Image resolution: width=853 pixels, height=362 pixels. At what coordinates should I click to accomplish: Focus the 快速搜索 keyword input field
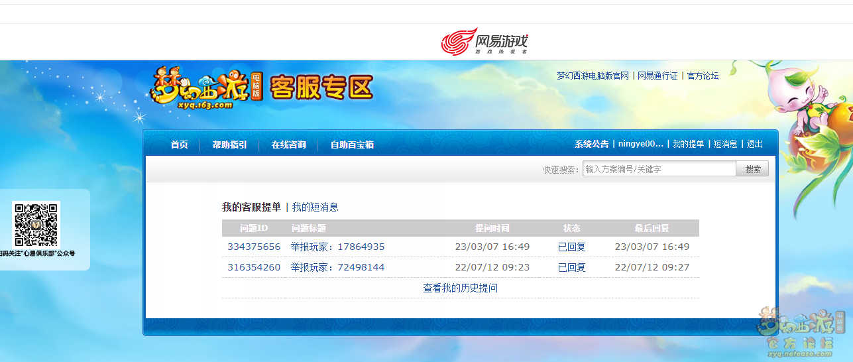[659, 169]
